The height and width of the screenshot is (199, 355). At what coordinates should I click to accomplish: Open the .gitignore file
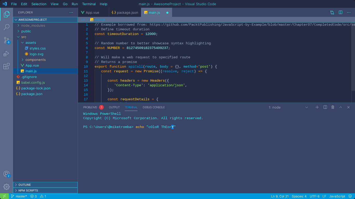pos(45,77)
